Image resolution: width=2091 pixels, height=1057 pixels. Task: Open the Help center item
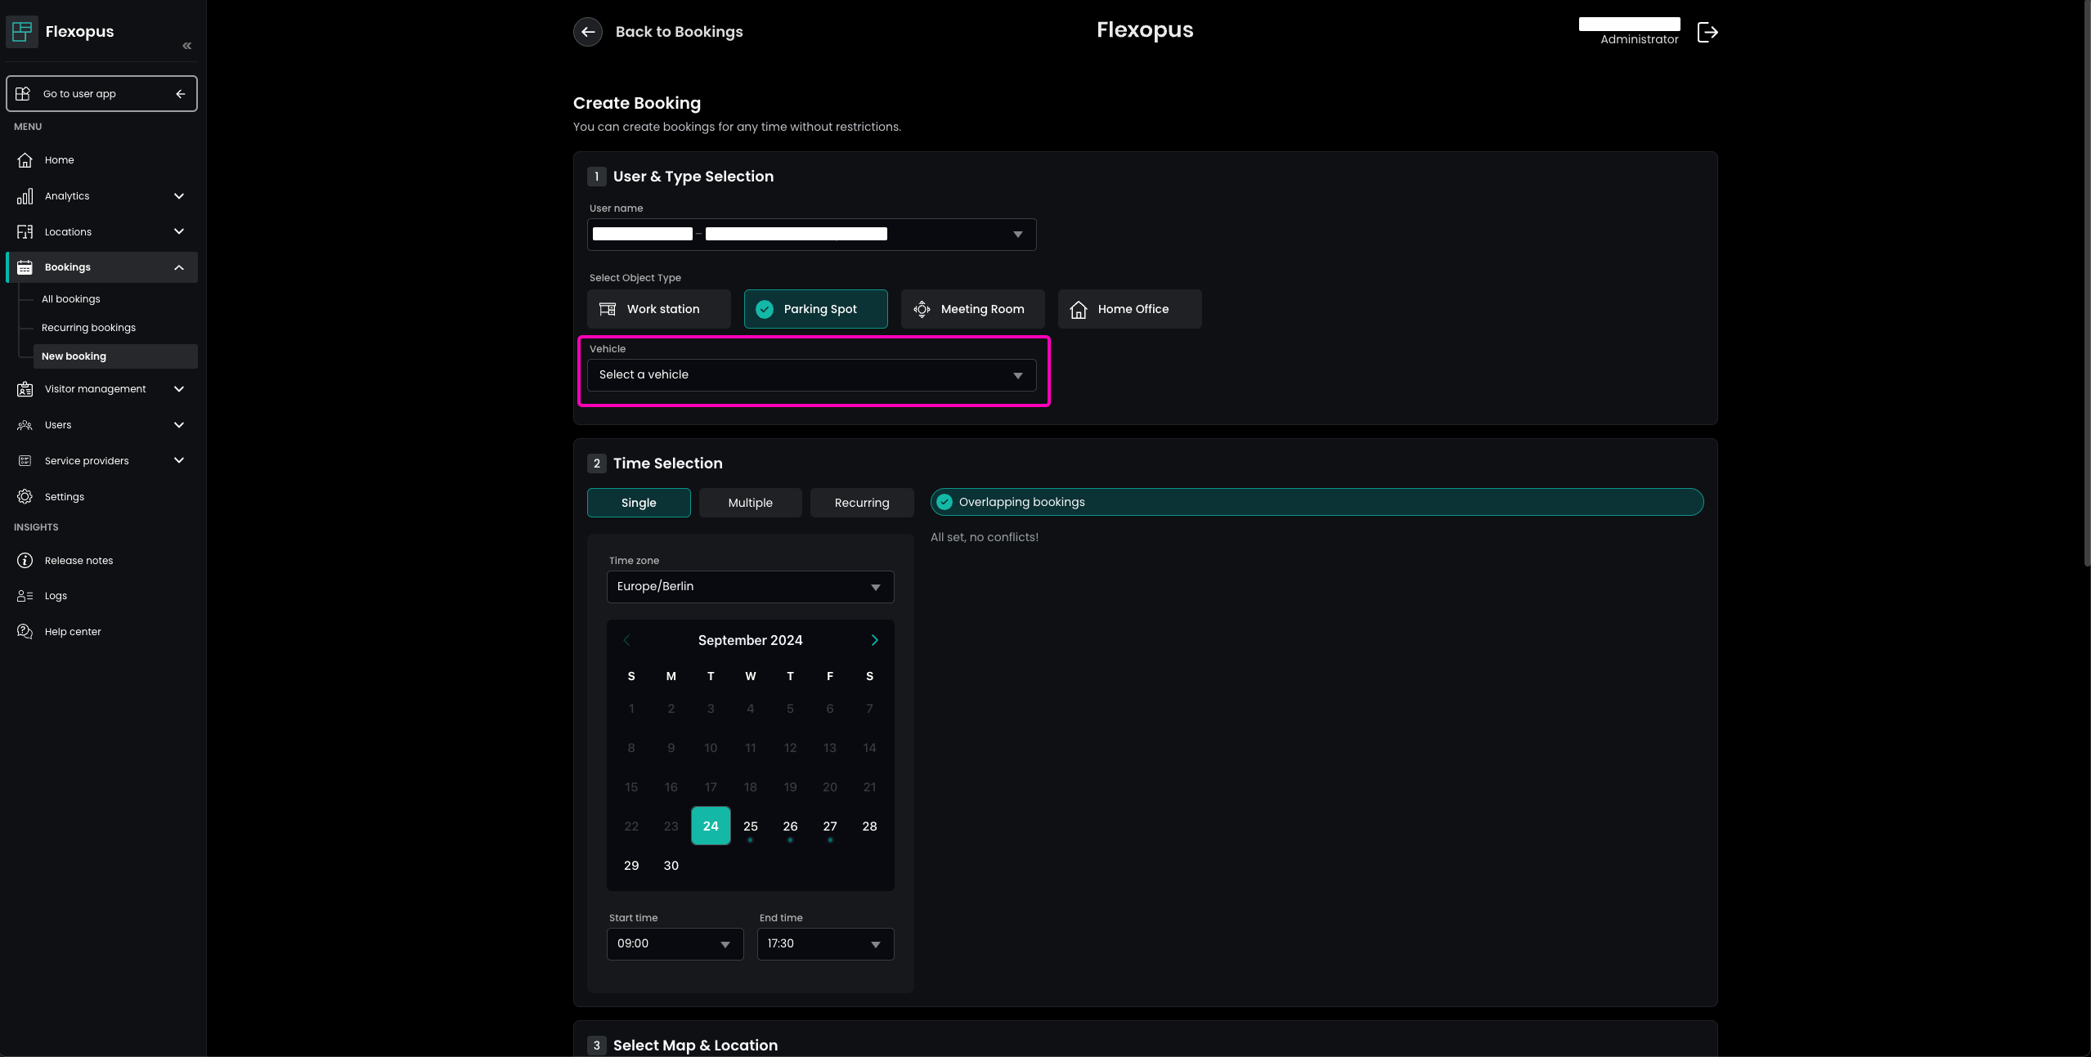pyautogui.click(x=73, y=632)
